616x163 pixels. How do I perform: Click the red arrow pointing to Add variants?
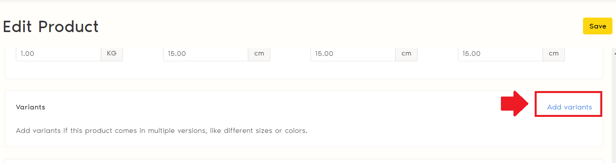tap(514, 104)
